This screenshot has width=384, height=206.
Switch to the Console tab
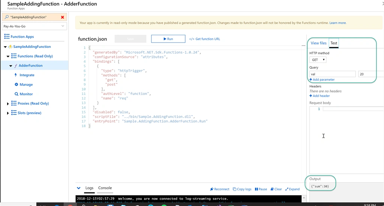[105, 188]
